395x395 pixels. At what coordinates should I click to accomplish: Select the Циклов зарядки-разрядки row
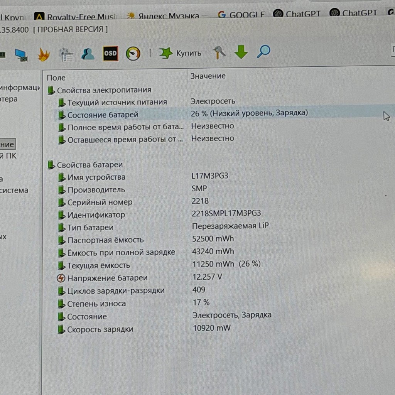(132, 290)
